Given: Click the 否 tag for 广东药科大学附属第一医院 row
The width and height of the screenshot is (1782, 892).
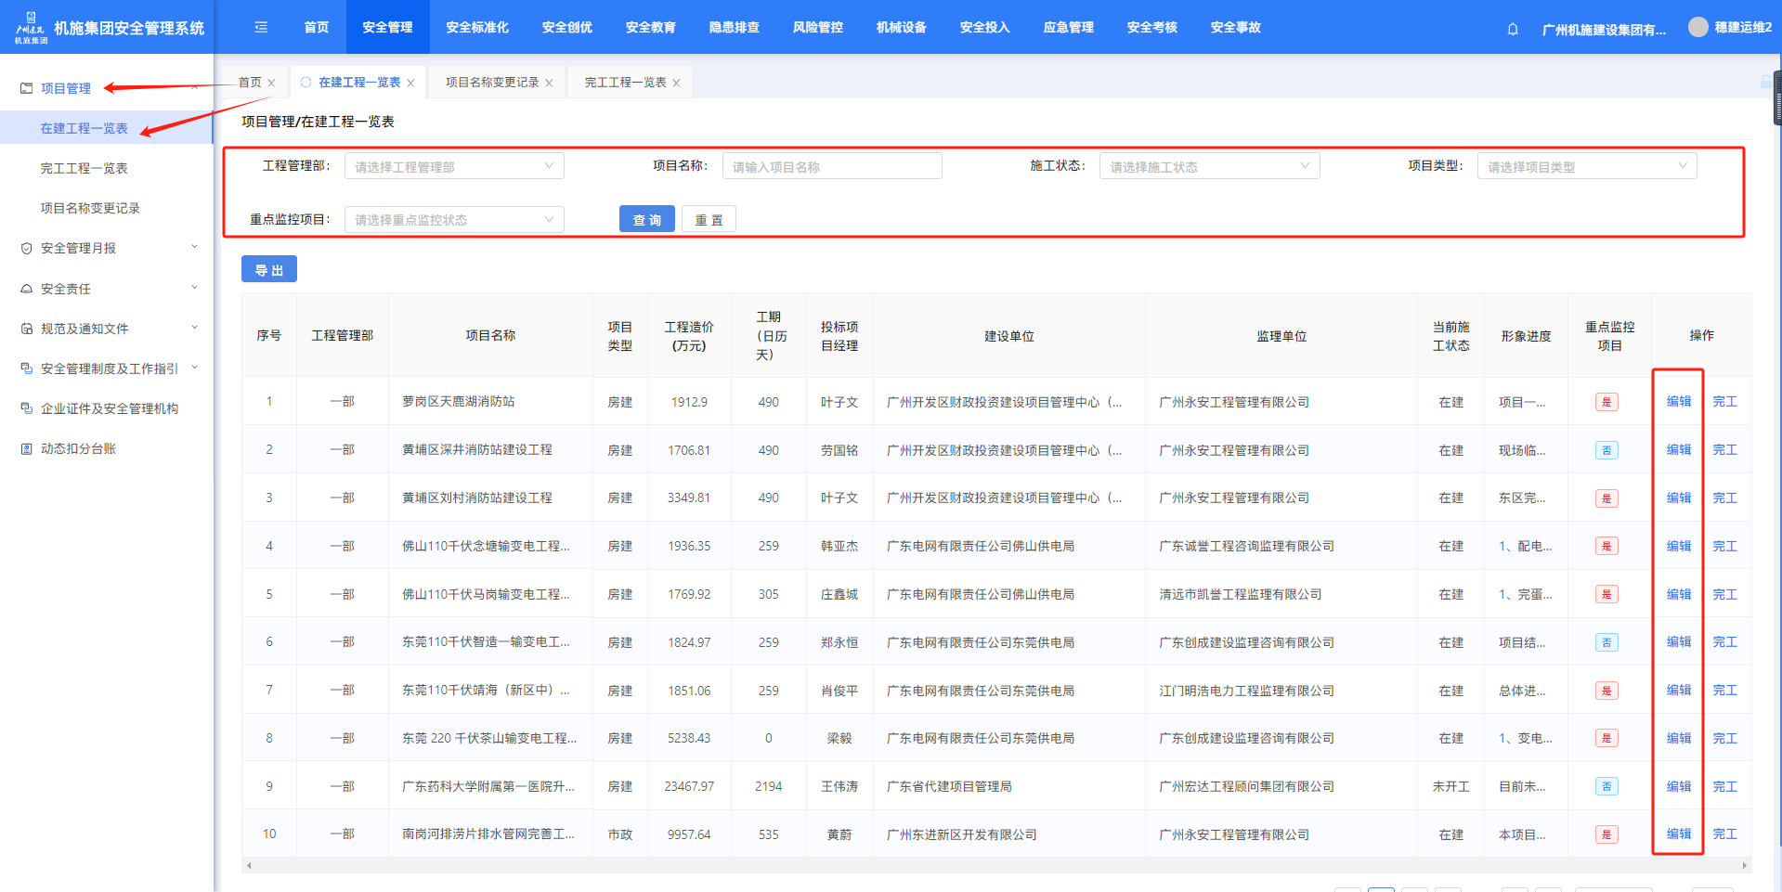Looking at the screenshot, I should pyautogui.click(x=1606, y=786).
